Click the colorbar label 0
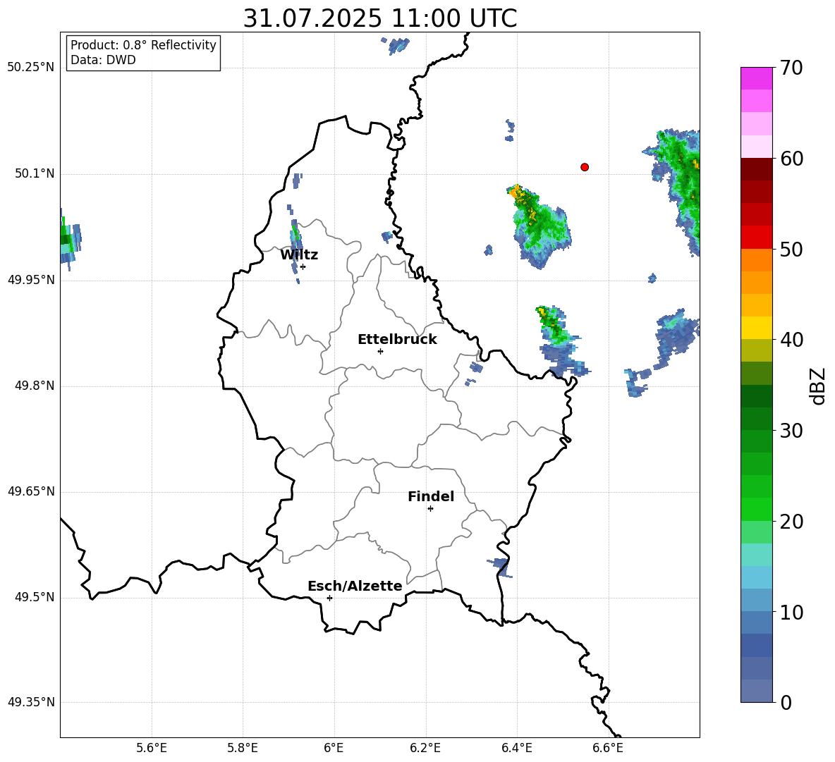 786,702
